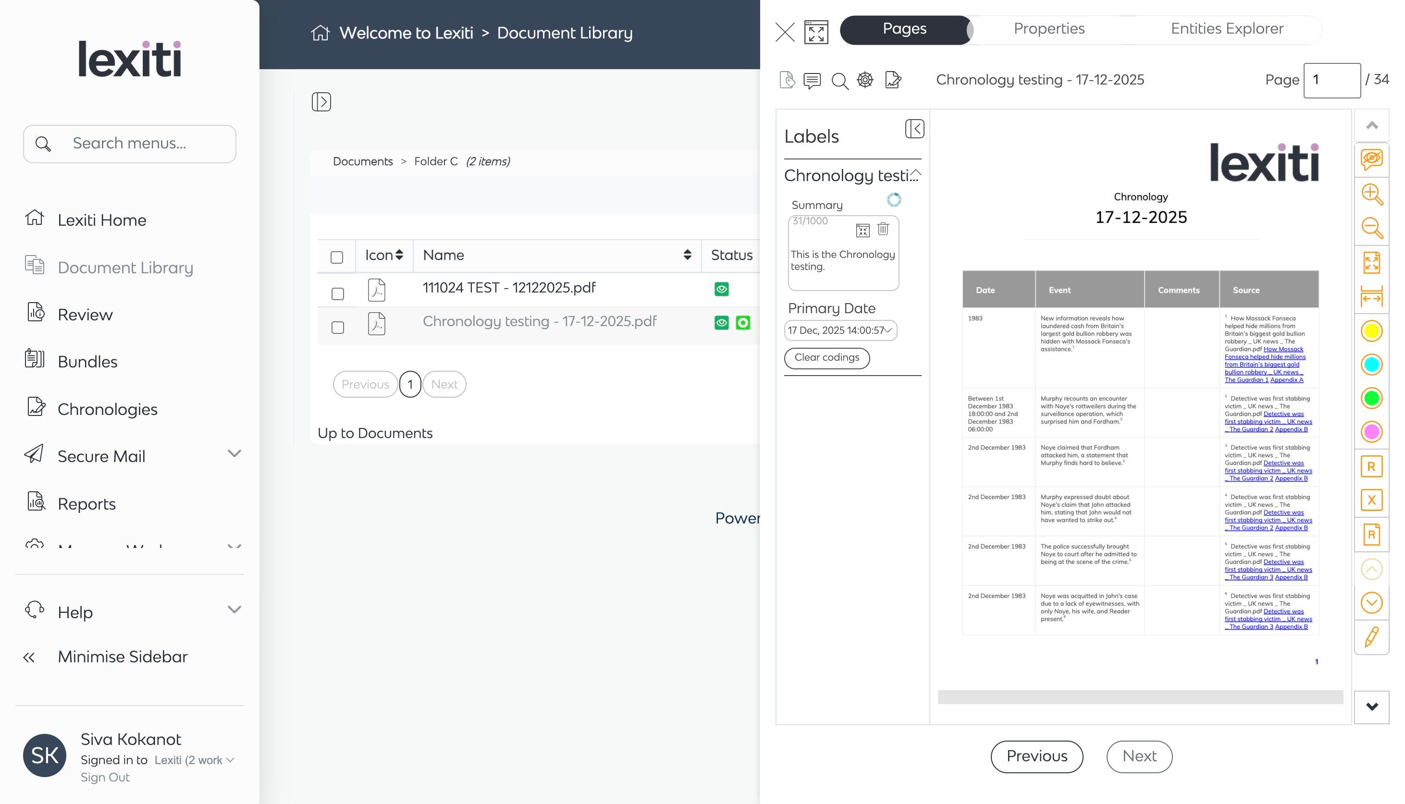Expand the Secure Mail sidebar menu
Screen dimensions: 1405x804
click(x=234, y=454)
